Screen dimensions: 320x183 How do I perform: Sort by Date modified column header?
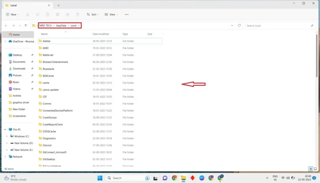[101, 34]
